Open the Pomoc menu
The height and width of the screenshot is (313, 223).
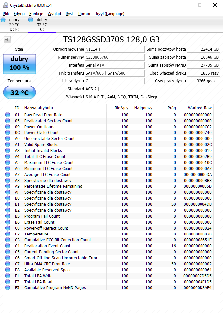85,14
